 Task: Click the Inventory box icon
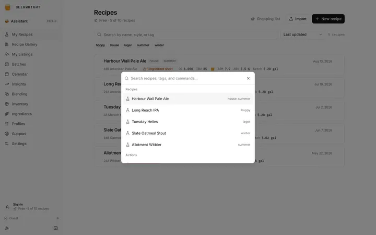tap(7, 104)
